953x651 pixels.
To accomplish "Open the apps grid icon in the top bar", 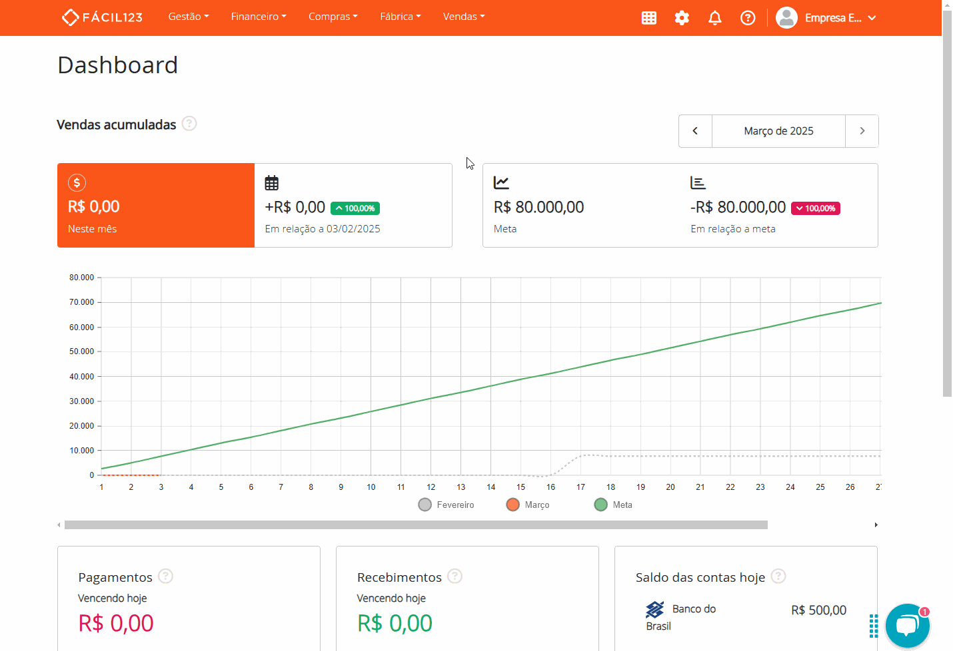I will tap(649, 17).
